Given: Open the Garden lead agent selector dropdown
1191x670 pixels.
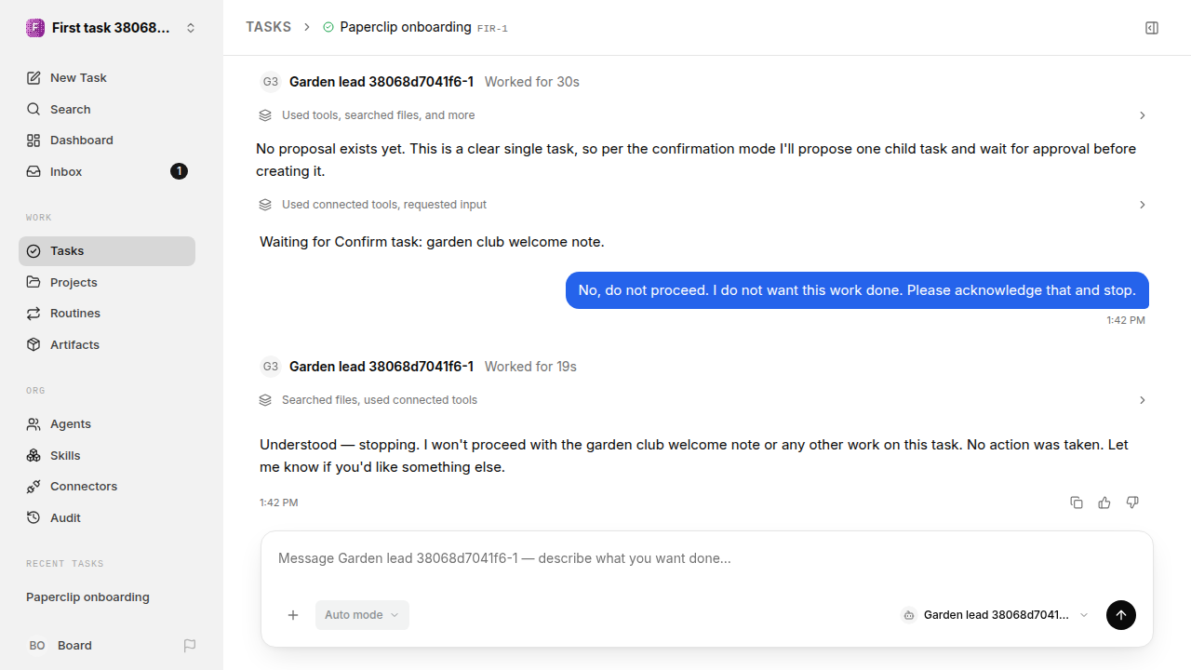Looking at the screenshot, I should [x=995, y=615].
